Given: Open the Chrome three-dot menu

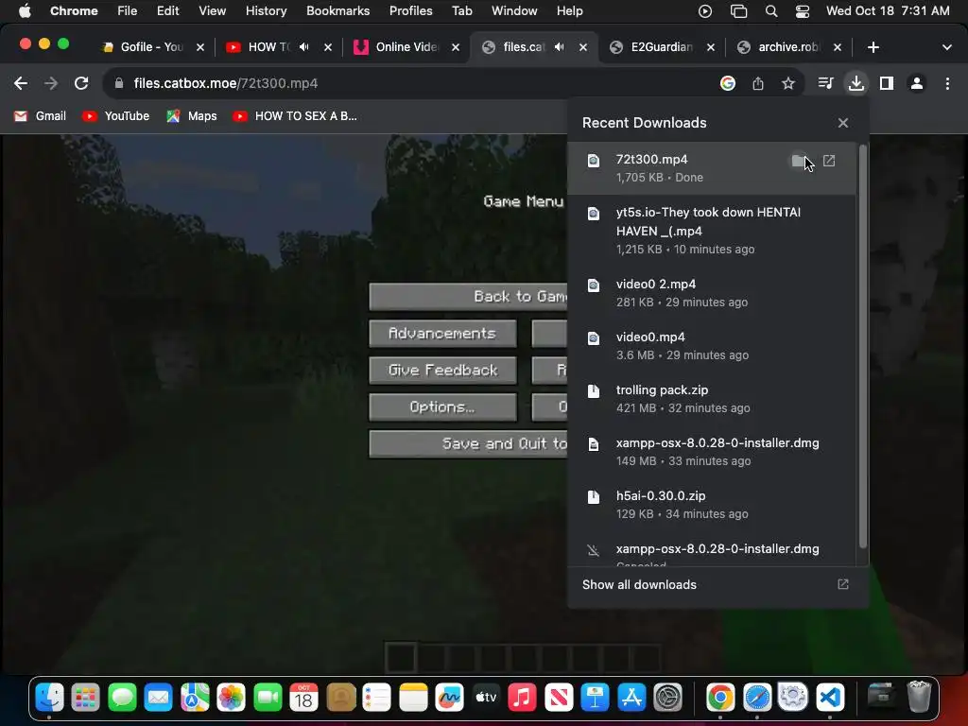Looking at the screenshot, I should [x=947, y=83].
